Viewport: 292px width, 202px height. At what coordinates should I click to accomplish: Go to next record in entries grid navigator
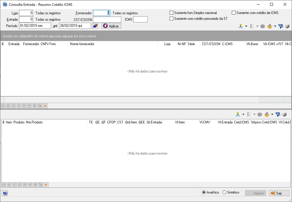click(19, 106)
